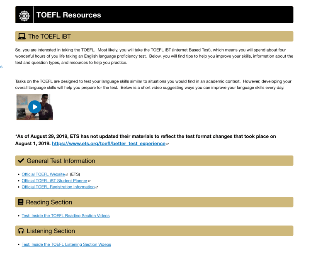Play the language skills video
This screenshot has height=254, width=311.
35,107
